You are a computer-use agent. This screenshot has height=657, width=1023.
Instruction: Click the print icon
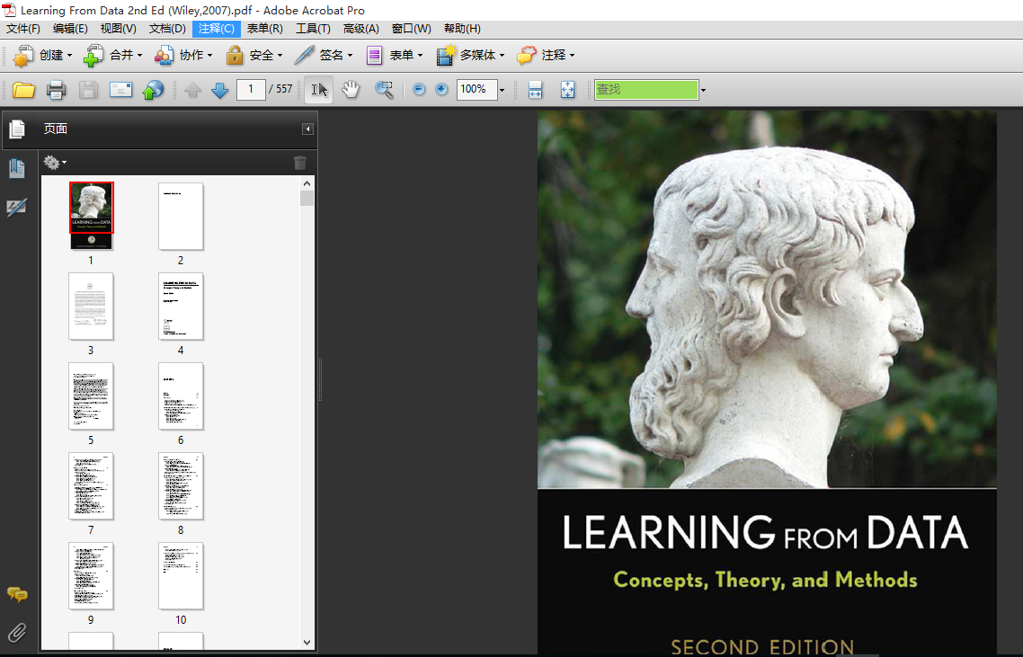pyautogui.click(x=56, y=89)
